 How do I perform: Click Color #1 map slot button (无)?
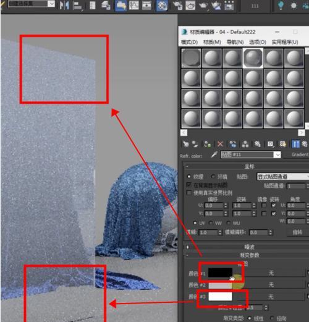pos(271,273)
